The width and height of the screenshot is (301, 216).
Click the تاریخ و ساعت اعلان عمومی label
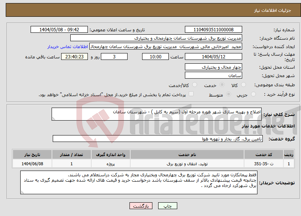(117, 30)
